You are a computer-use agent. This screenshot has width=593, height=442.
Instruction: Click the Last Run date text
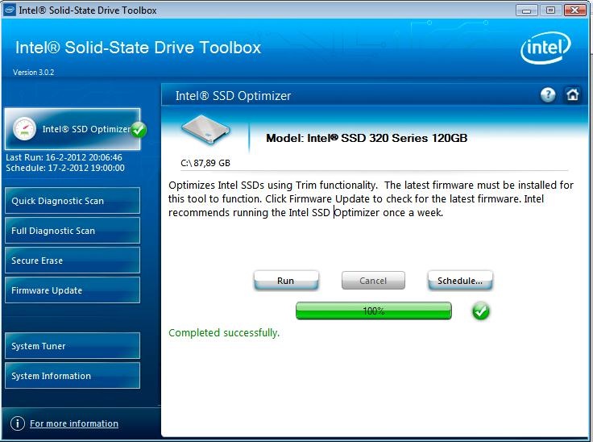(x=64, y=157)
